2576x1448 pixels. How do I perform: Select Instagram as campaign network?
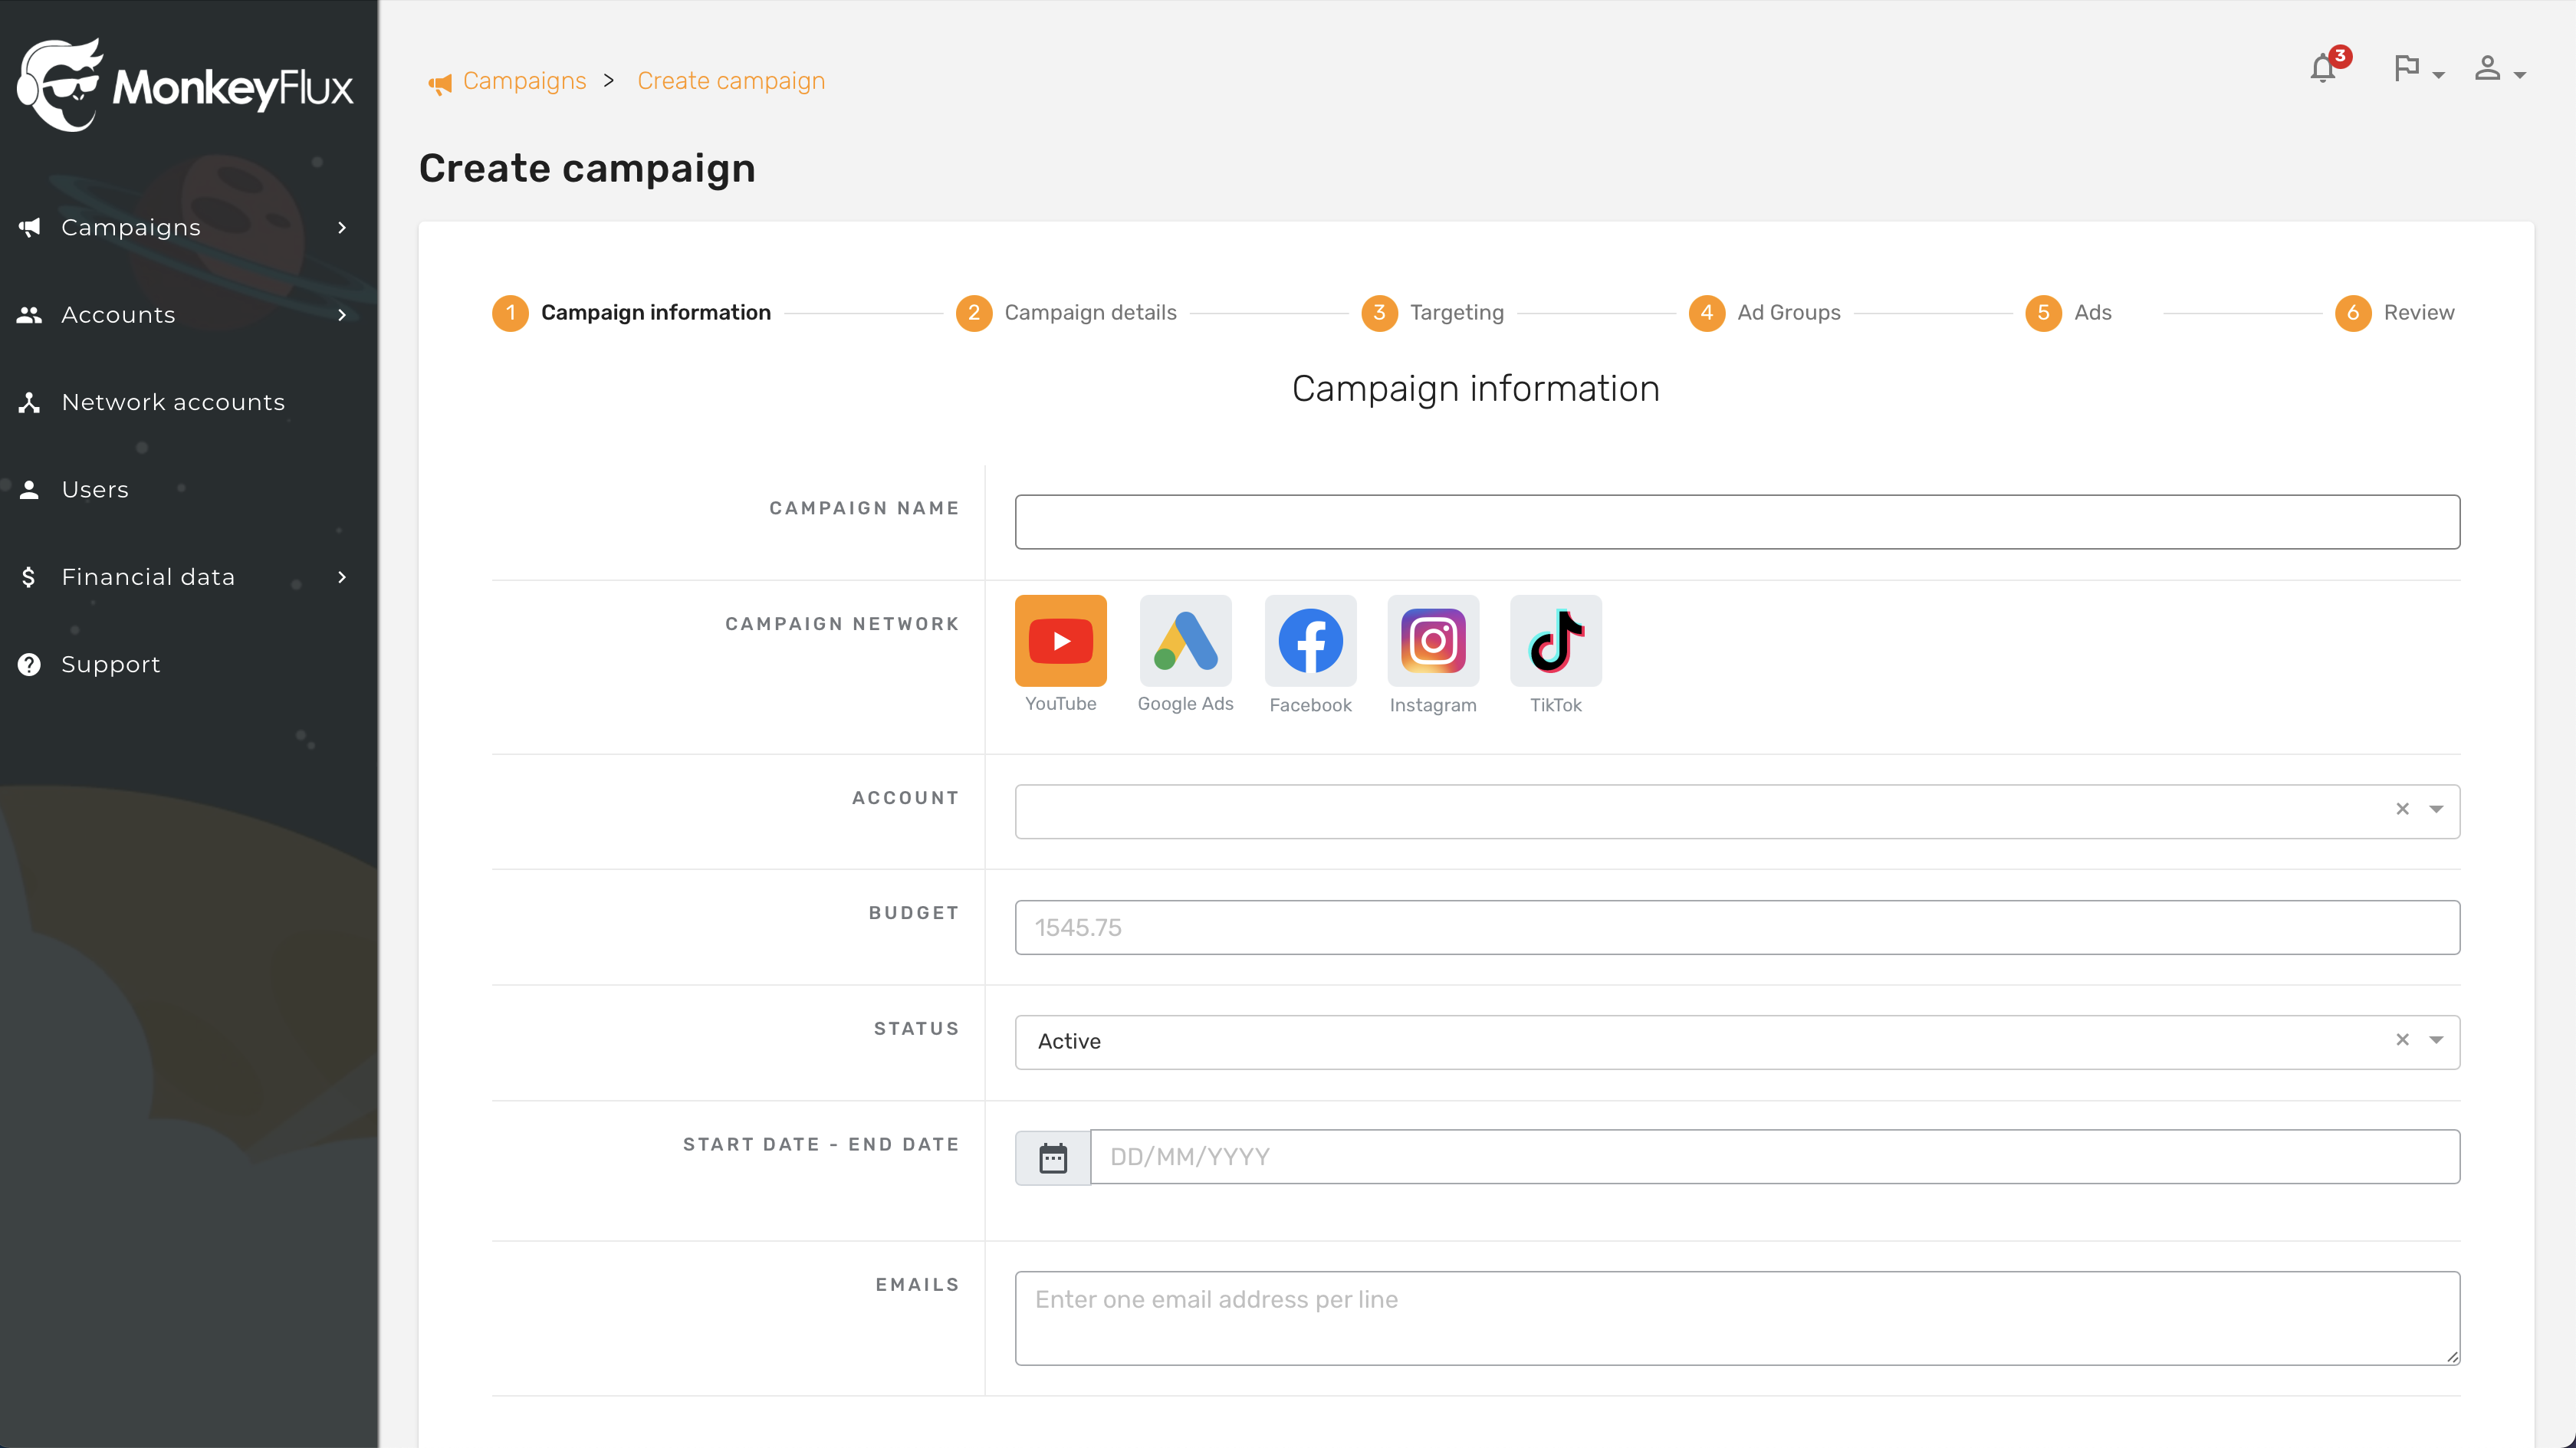click(x=1432, y=641)
